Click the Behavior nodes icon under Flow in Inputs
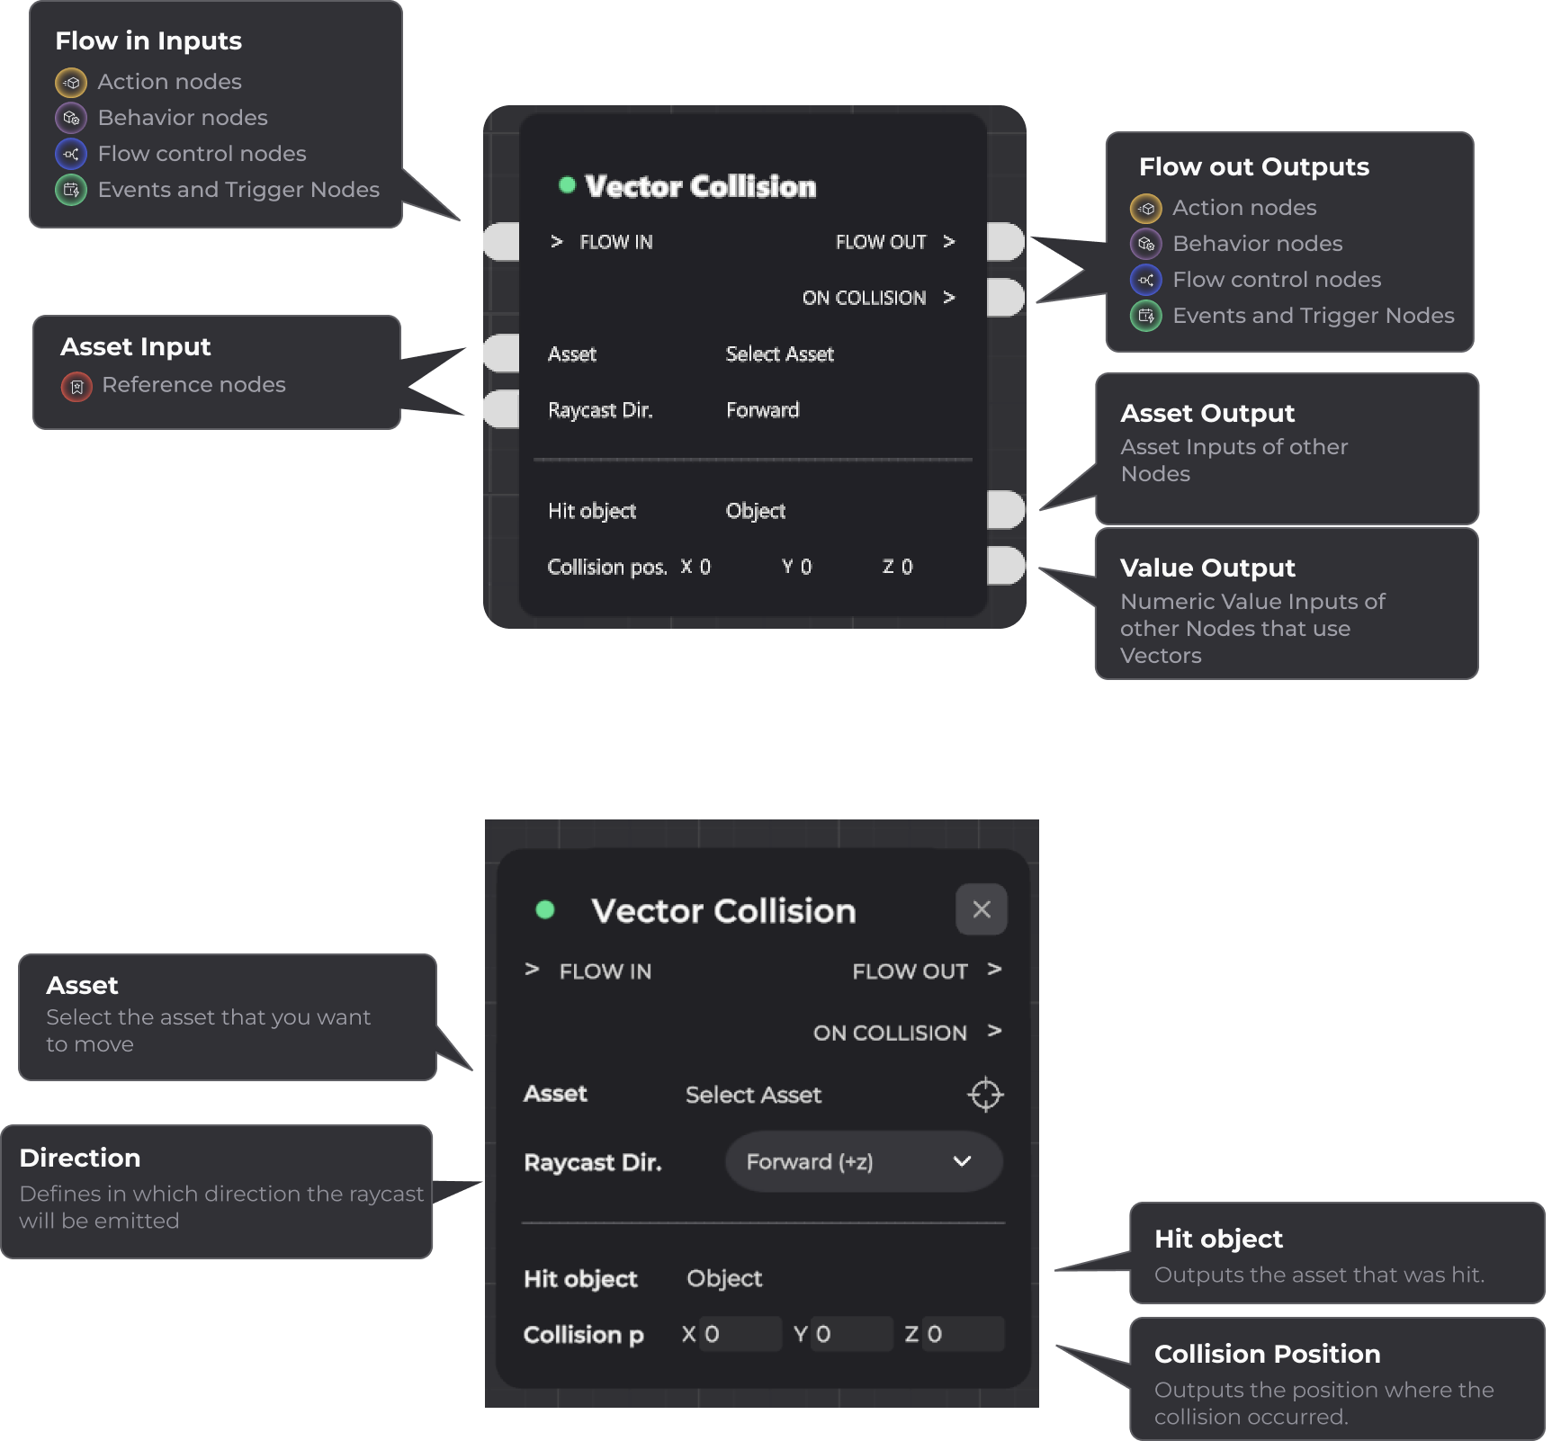Viewport: 1561px width, 1441px height. point(71,118)
